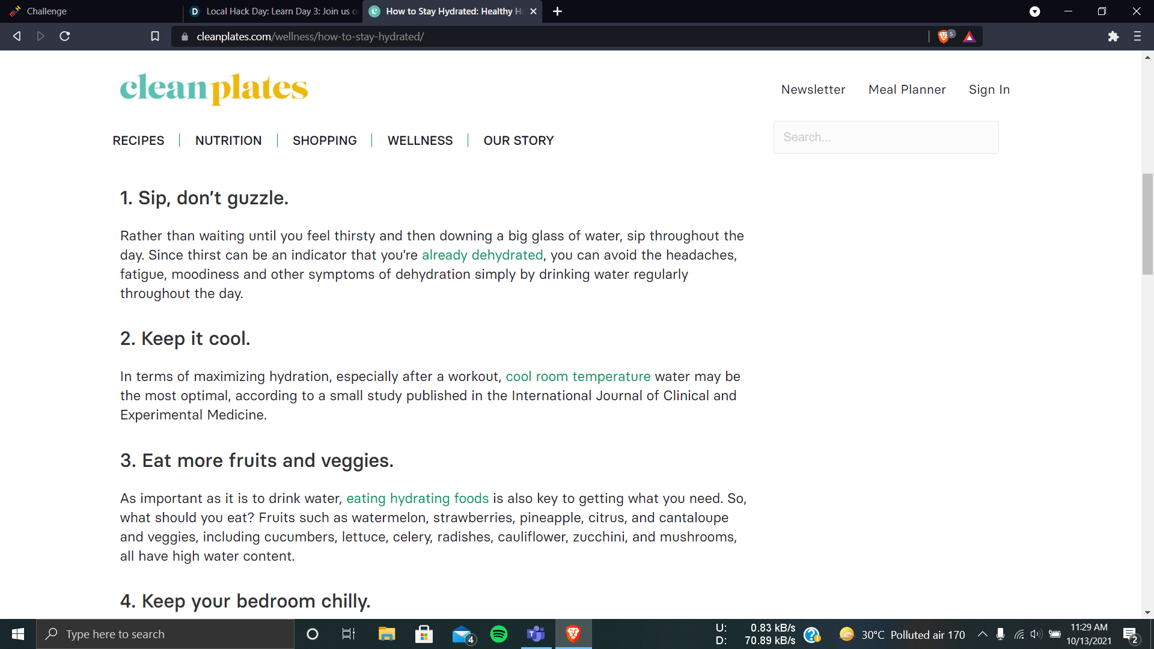The width and height of the screenshot is (1154, 649).
Task: Reload the current page
Action: click(64, 36)
